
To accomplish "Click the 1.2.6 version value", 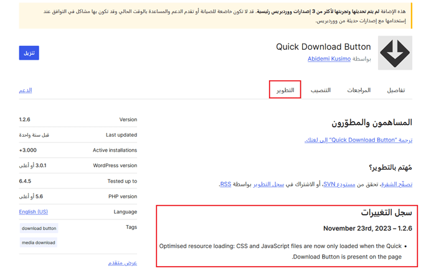I will (x=24, y=119).
